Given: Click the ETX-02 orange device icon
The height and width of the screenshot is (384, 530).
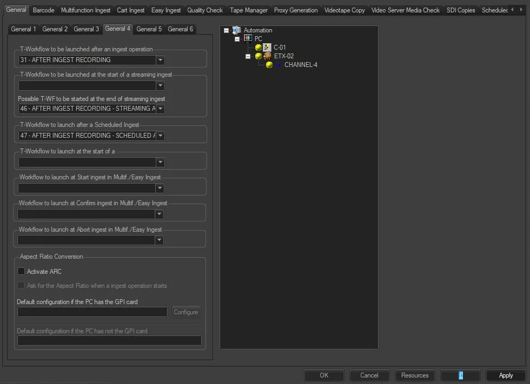Looking at the screenshot, I should click(267, 56).
